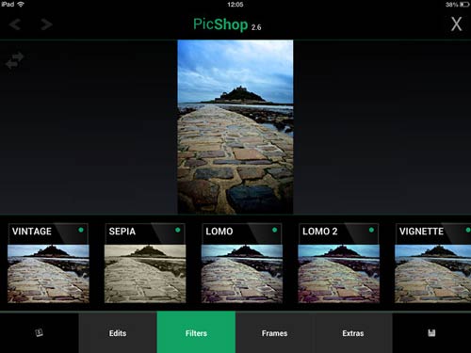Apply the Sepia filter thumbnail

[145, 274]
